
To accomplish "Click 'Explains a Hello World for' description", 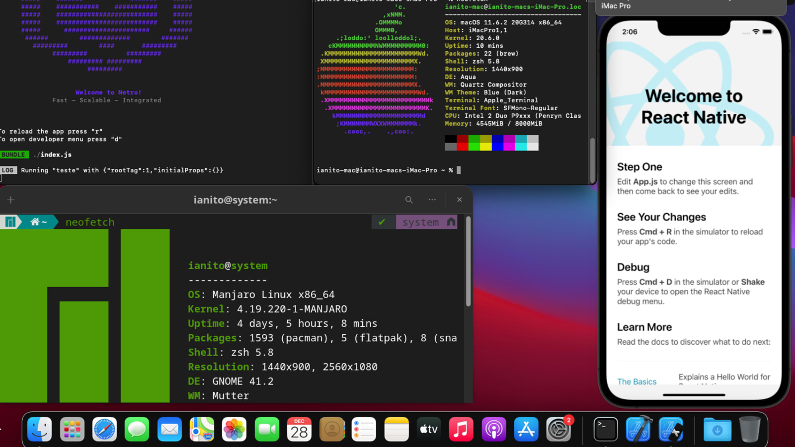I will [724, 377].
